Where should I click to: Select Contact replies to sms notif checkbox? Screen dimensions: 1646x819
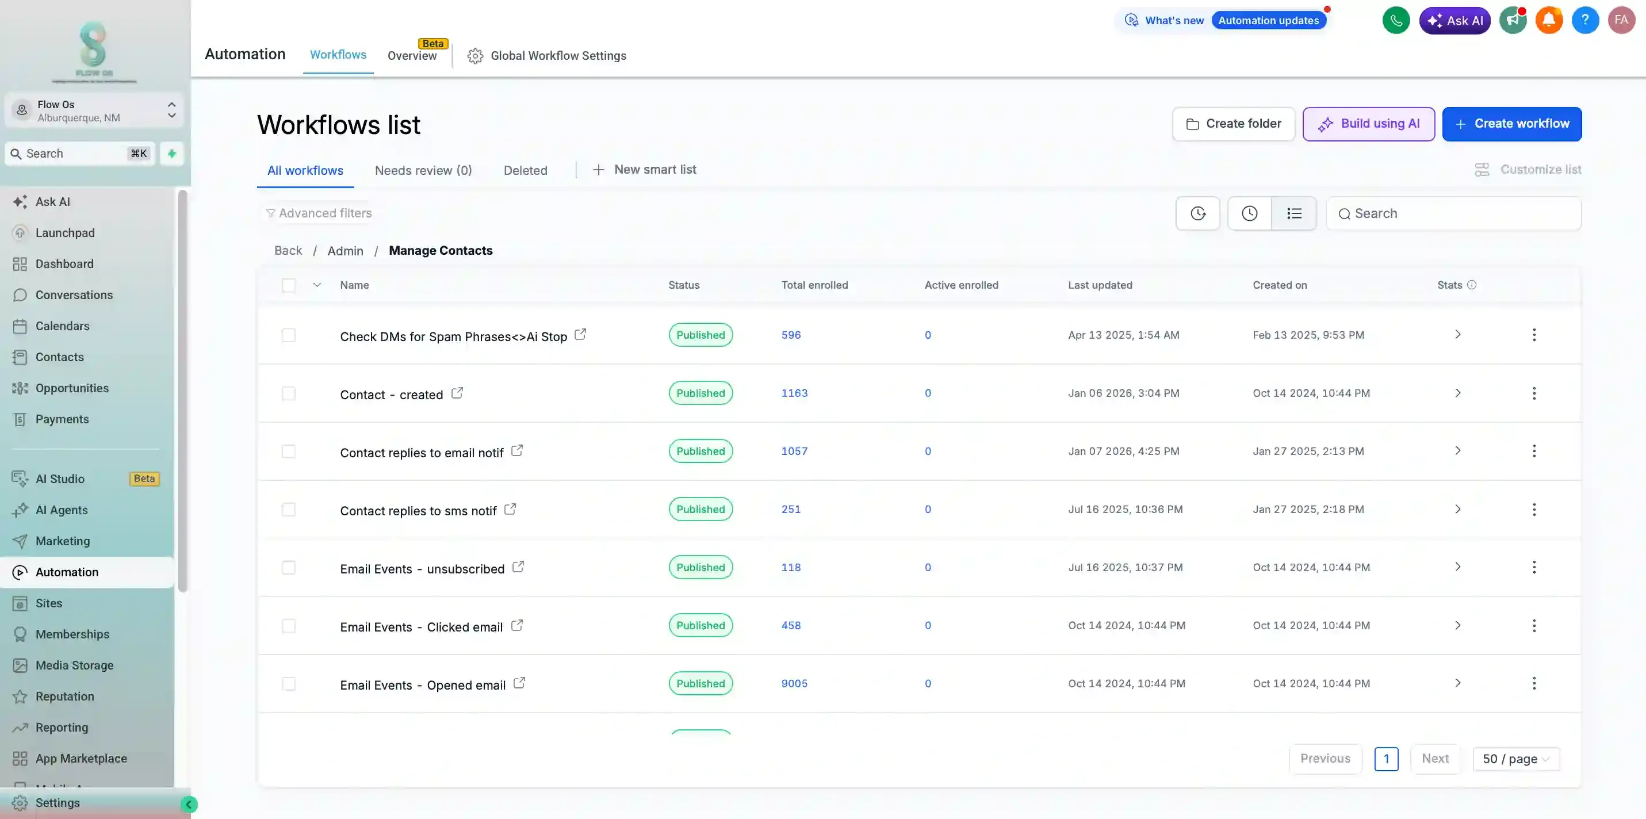point(289,509)
